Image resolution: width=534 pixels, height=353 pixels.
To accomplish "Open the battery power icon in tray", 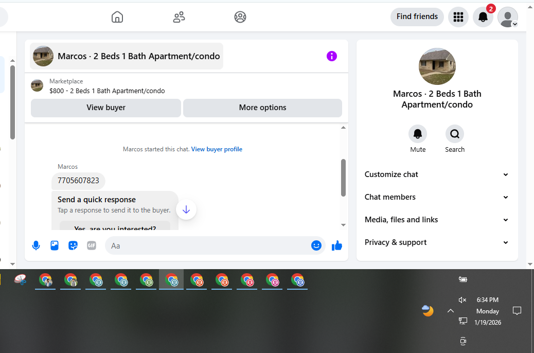I will 463,279.
